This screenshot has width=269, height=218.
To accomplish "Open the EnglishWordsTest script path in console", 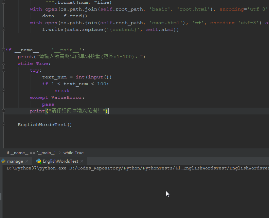I will [x=169, y=168].
